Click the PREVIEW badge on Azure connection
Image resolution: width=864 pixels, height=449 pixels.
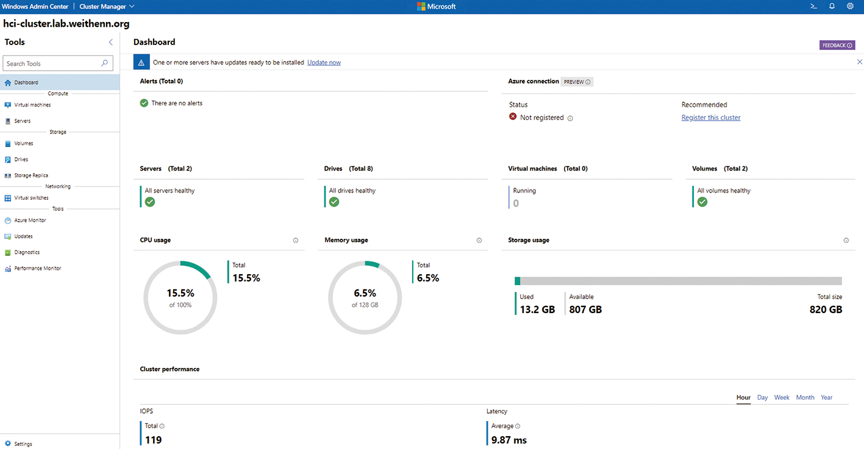[577, 82]
